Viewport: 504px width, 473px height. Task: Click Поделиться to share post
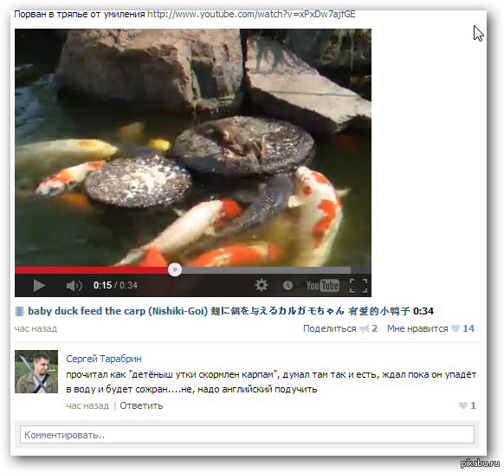point(330,328)
